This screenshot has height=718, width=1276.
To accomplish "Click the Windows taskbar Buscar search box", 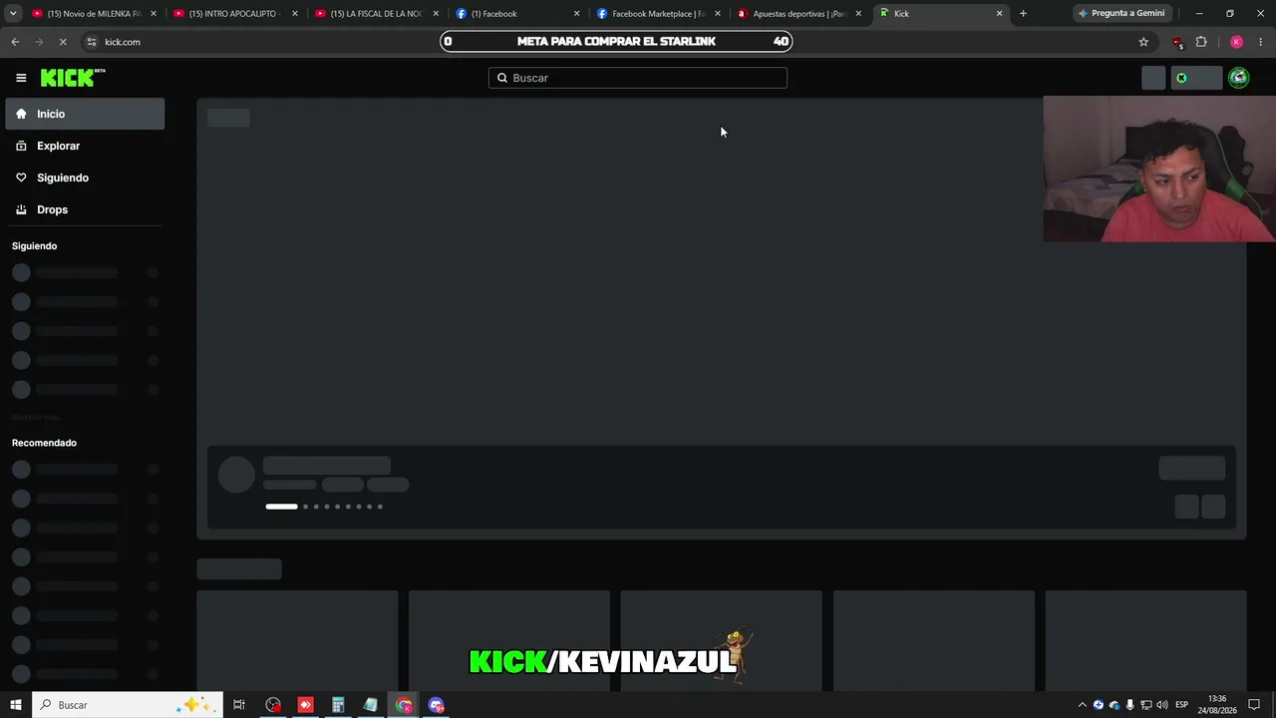I will tap(128, 705).
